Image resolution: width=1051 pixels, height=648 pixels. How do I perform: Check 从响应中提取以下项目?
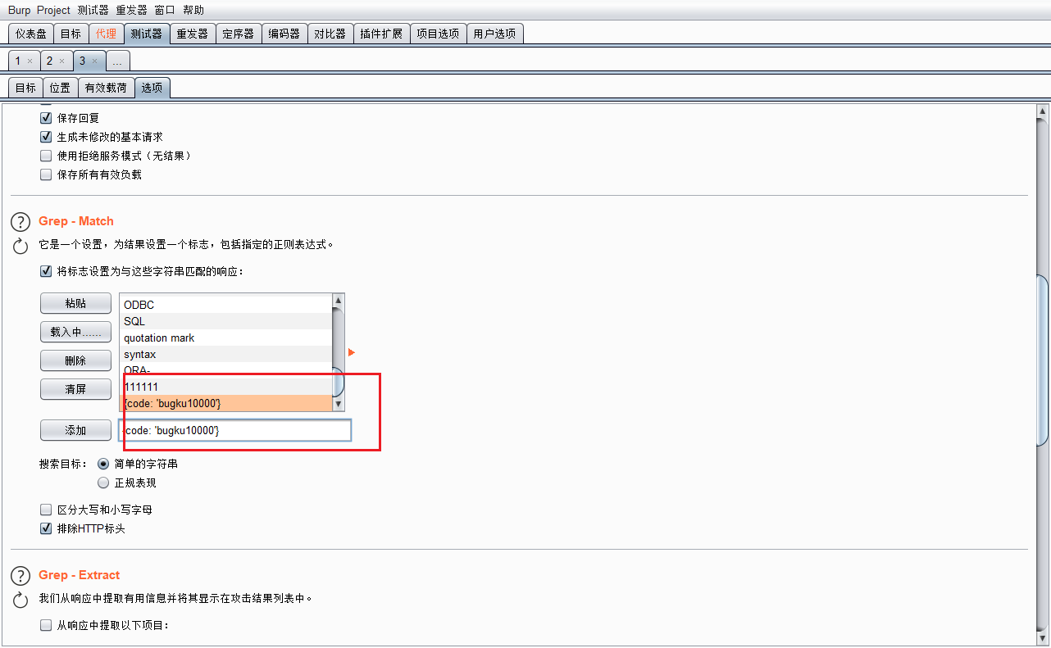coord(46,625)
